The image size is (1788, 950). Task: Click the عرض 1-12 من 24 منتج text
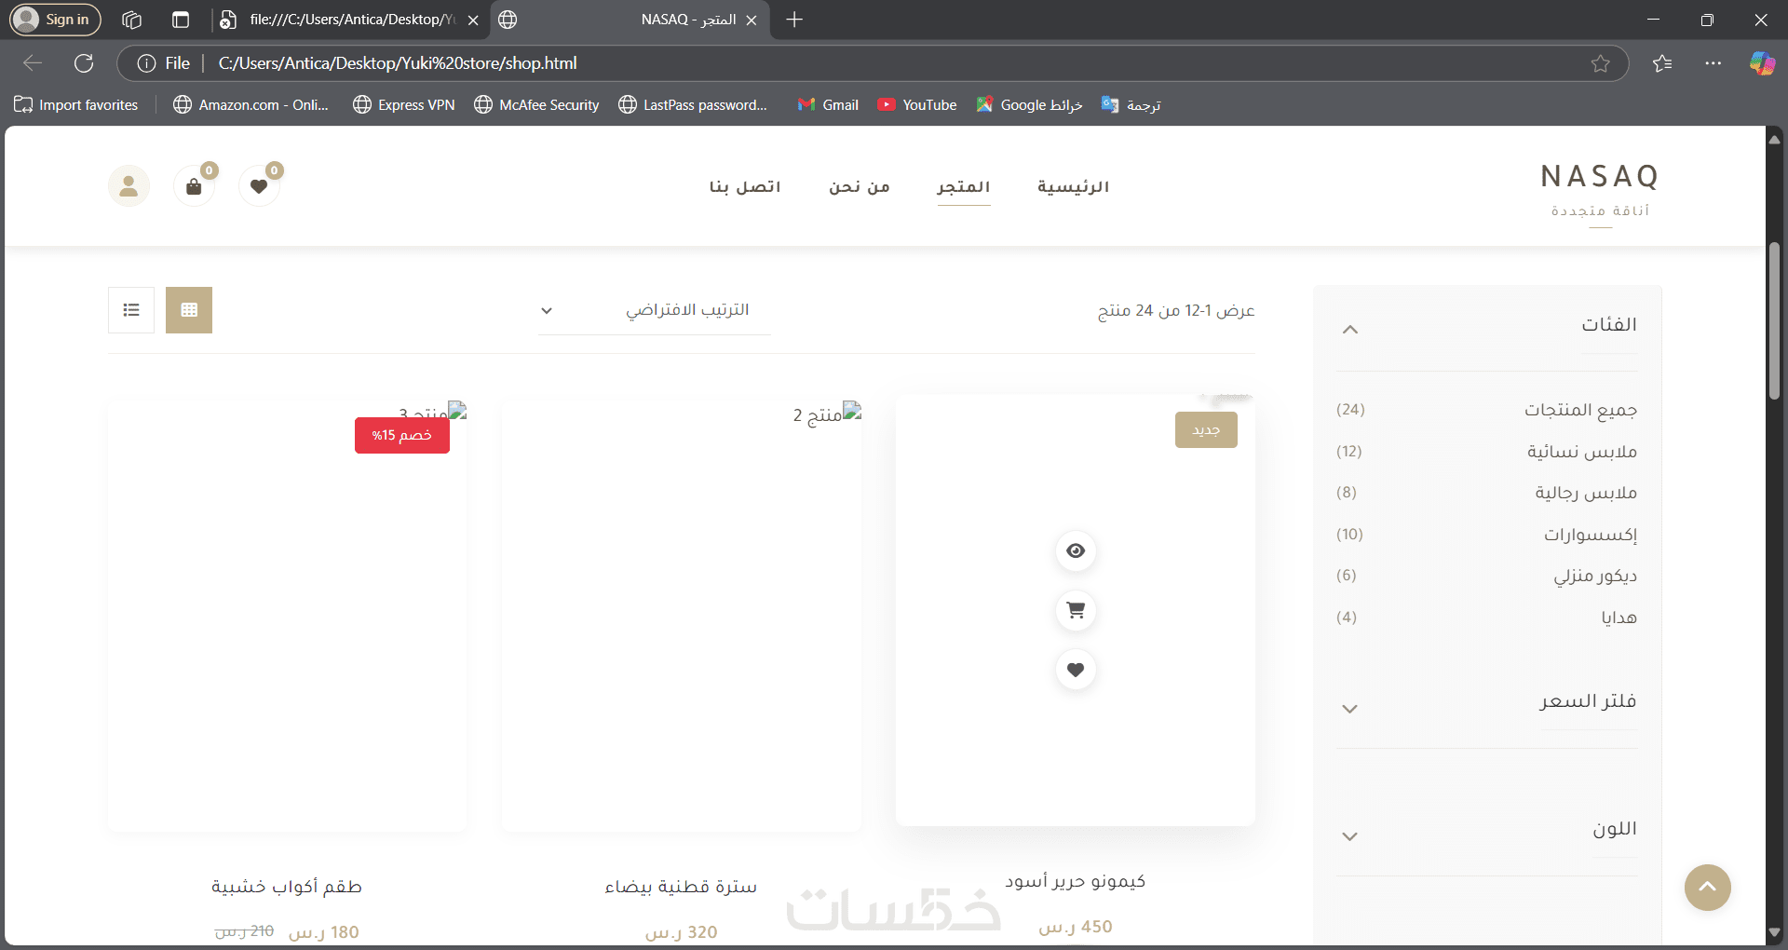pos(1176,310)
